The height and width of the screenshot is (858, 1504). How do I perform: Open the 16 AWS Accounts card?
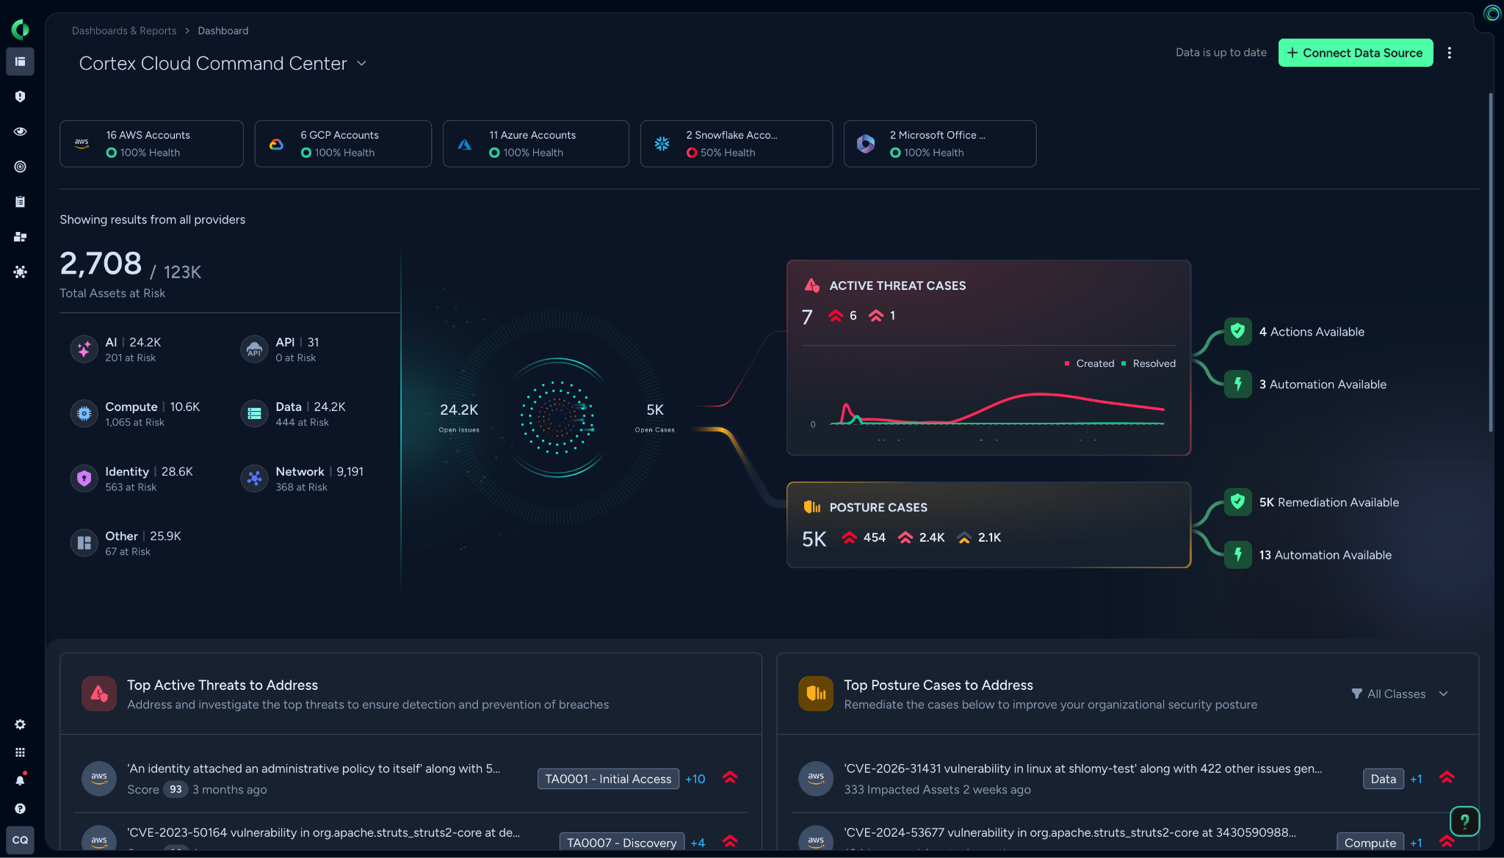click(x=151, y=144)
